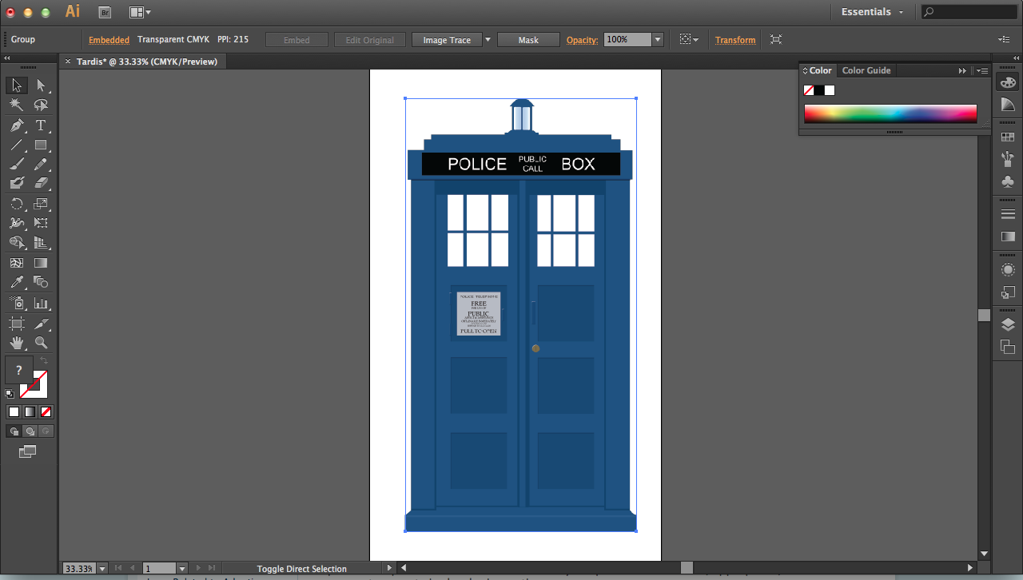Select the Perspective Grid tool
1023x580 pixels.
click(41, 243)
